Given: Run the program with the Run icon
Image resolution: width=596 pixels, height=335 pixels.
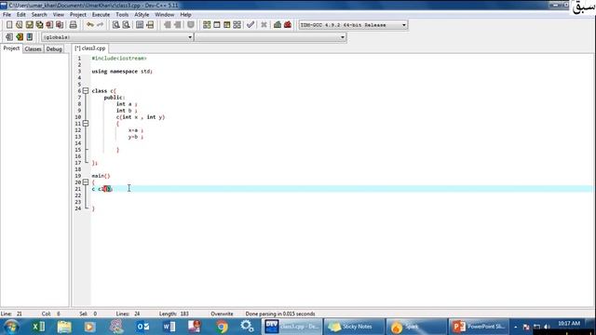Looking at the screenshot, I should tap(217, 25).
